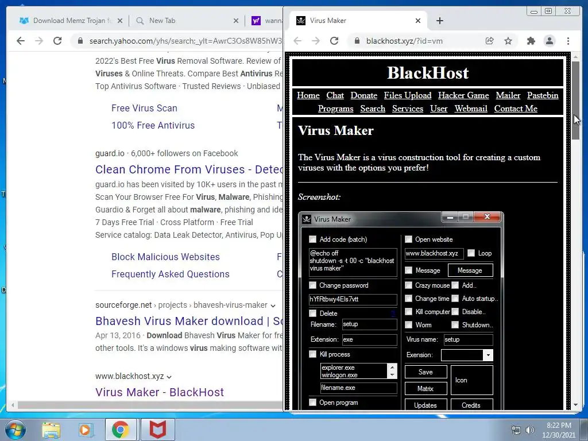This screenshot has height=441, width=588.
Task: Open the Services link
Action: (x=408, y=109)
